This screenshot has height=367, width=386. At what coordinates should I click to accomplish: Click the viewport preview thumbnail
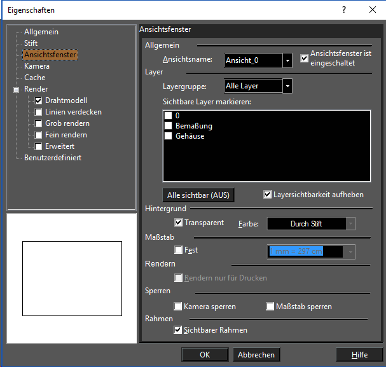click(x=72, y=279)
